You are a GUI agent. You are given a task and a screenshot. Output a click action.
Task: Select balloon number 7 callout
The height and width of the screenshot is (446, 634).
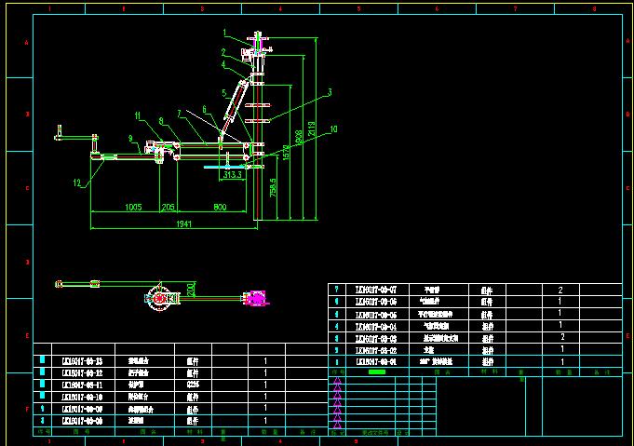point(179,114)
